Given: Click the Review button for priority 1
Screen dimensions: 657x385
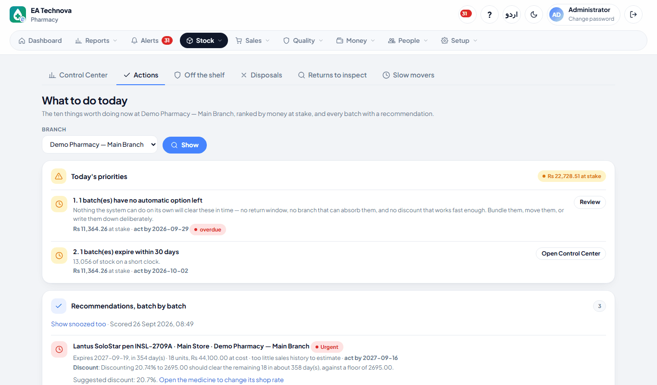Looking at the screenshot, I should click(x=590, y=202).
